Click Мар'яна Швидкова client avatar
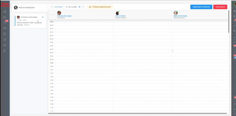 tap(16, 7)
